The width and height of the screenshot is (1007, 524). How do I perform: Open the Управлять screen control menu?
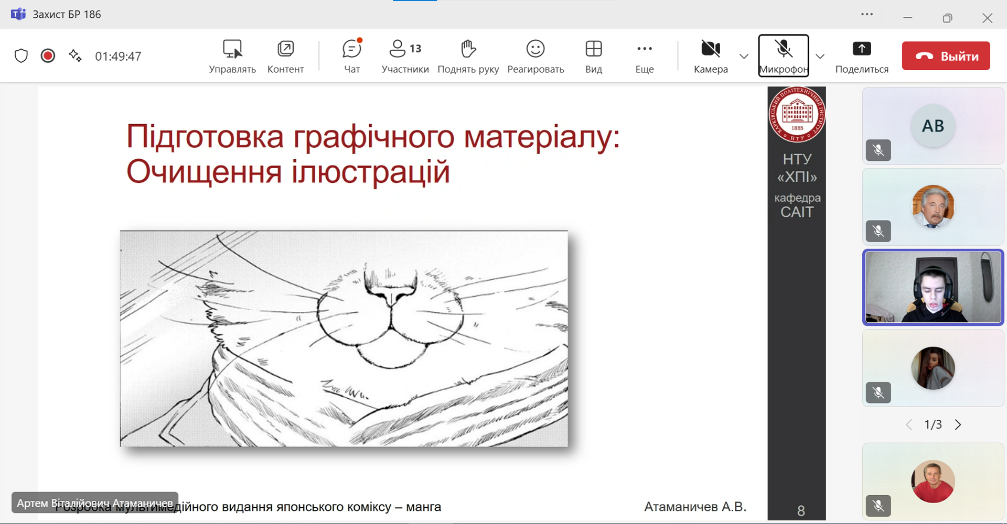[232, 56]
